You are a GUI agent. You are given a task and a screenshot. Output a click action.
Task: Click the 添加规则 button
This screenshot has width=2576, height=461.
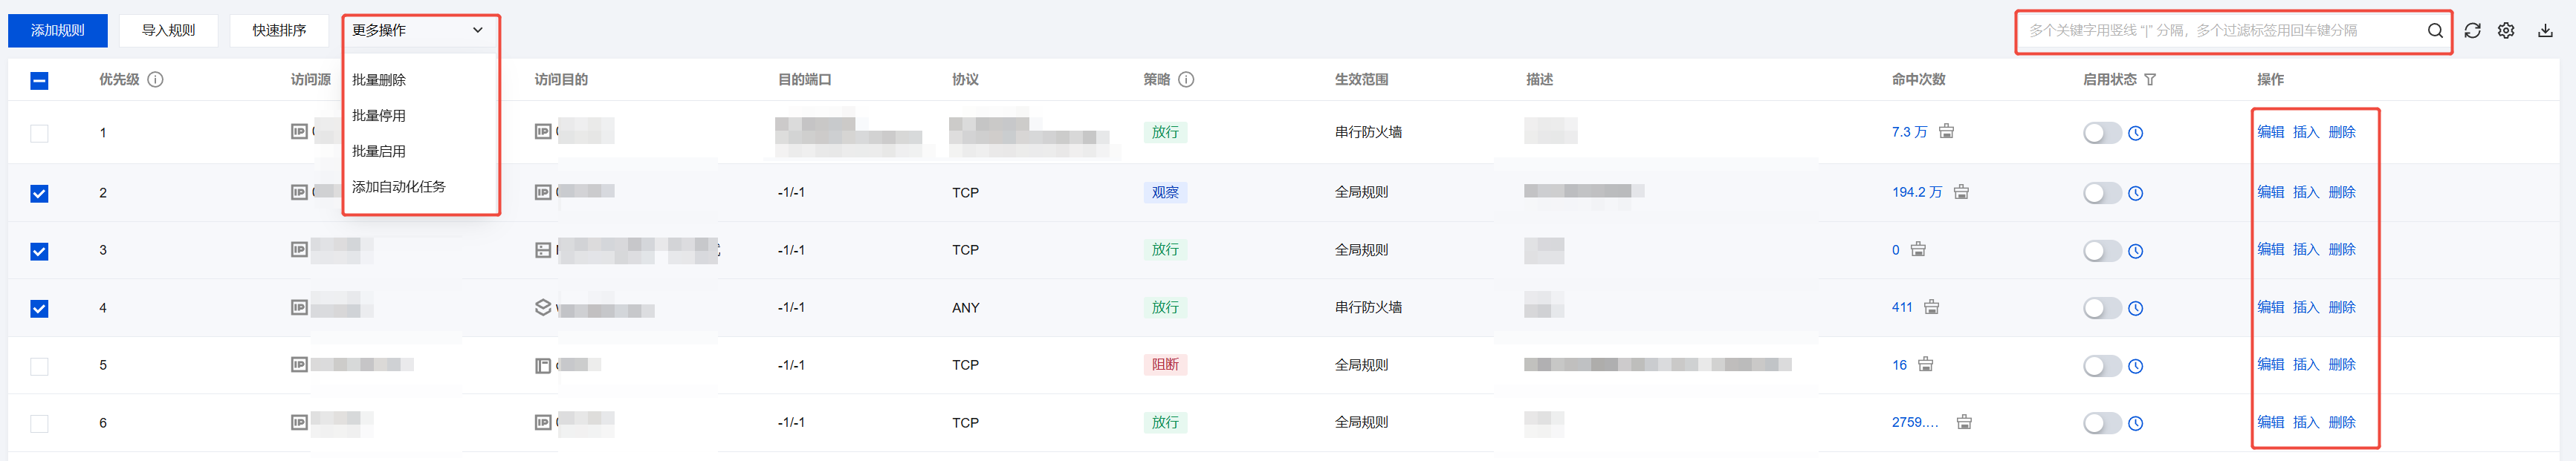(58, 31)
